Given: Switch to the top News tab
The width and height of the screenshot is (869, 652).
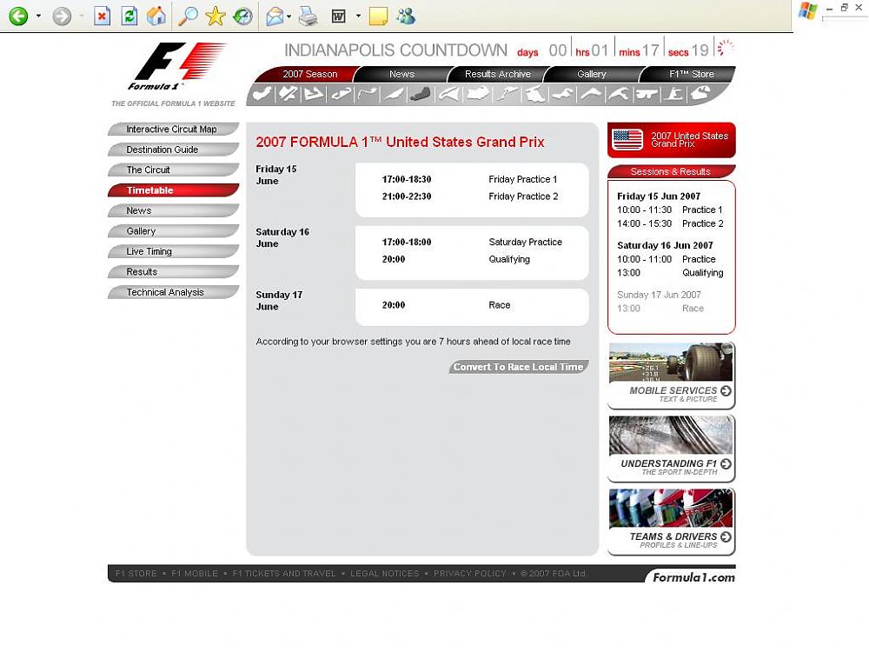Looking at the screenshot, I should (401, 74).
